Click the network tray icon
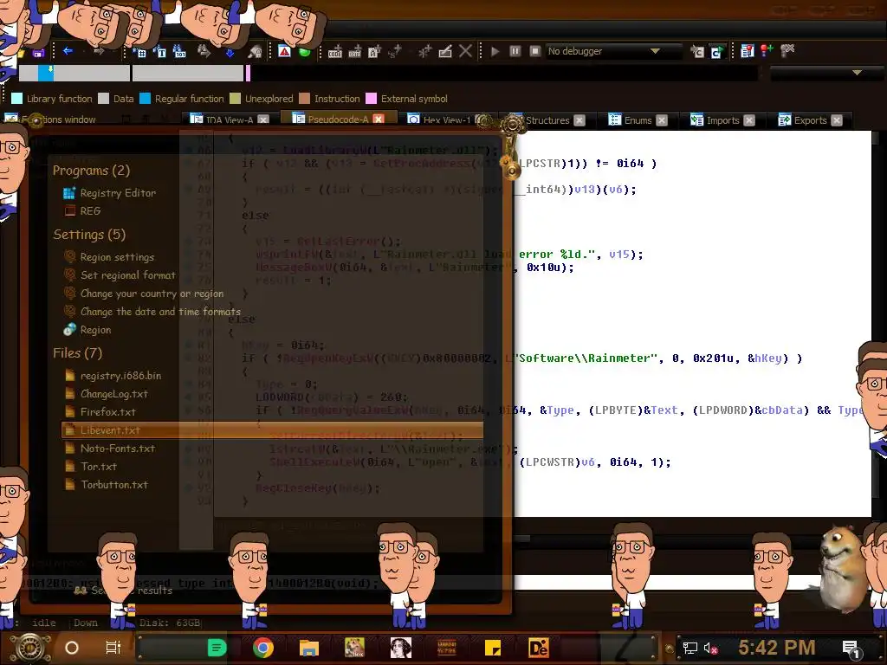Viewport: 887px width, 665px height. [690, 648]
